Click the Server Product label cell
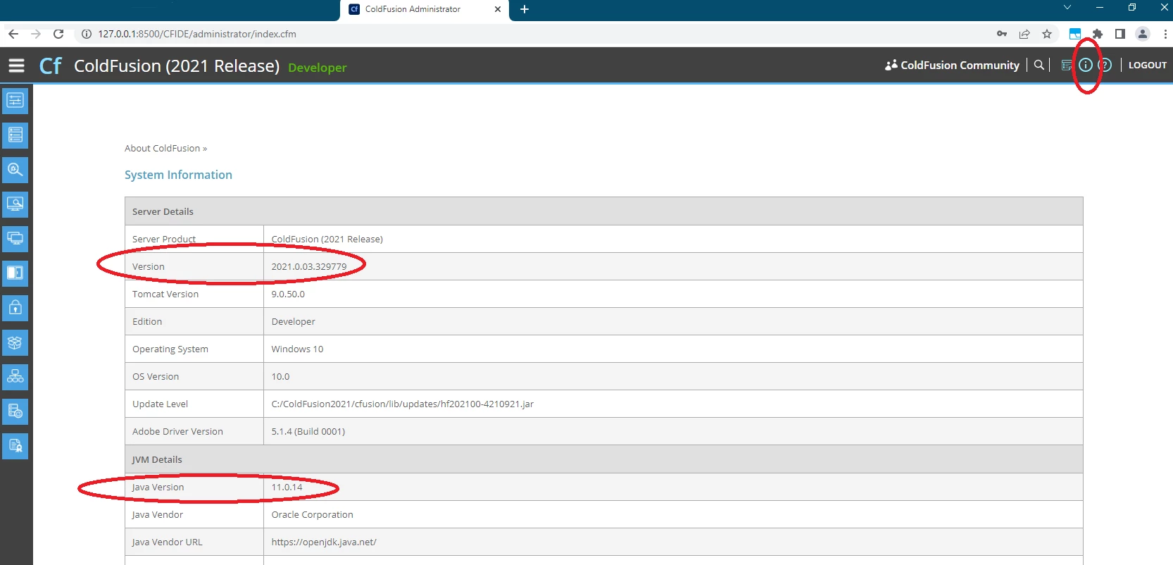 click(194, 239)
